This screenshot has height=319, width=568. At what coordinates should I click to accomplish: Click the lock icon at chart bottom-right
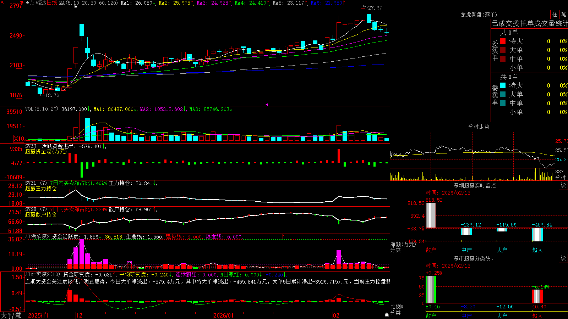(x=387, y=315)
